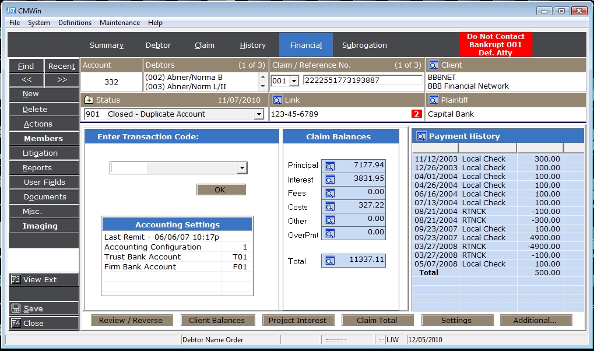594x351 pixels.
Task: Click the Plaintiff header lookup icon
Action: click(x=434, y=100)
